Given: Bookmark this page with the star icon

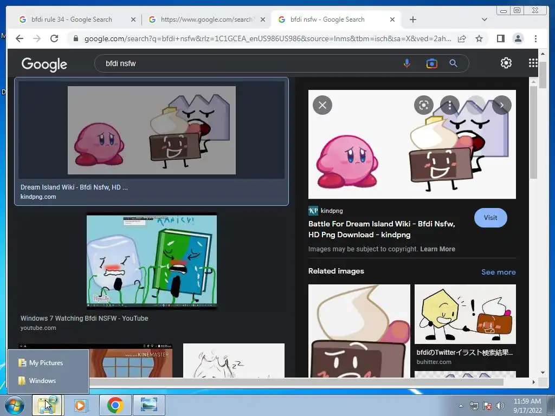Looking at the screenshot, I should click(479, 38).
